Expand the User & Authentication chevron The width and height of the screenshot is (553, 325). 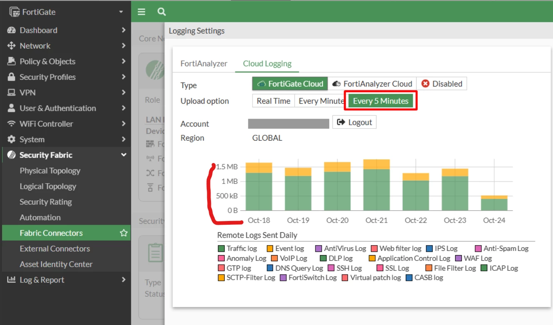click(x=124, y=108)
